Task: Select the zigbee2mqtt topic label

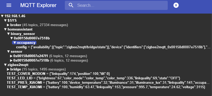Action: pos(18,65)
